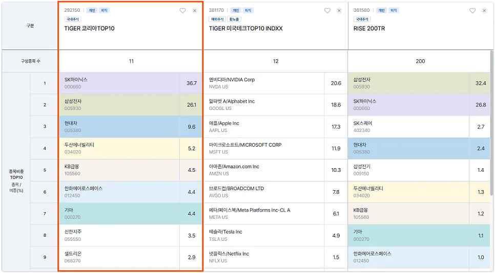This screenshot has height=273, width=495.
Task: Click constituent count 12 for TIGER 미국테크TOP10
Action: coord(276,61)
